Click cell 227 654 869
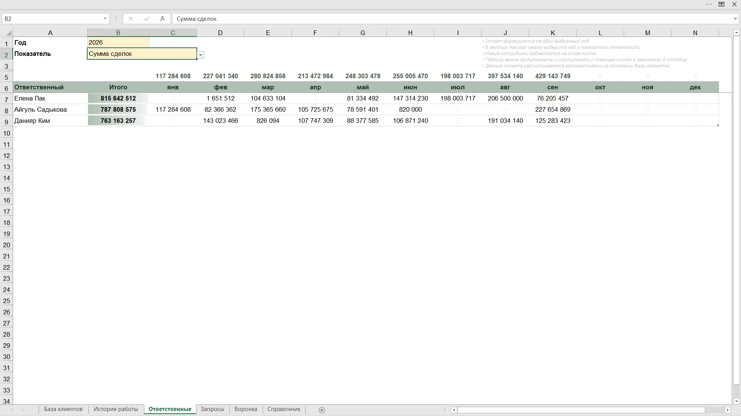The height and width of the screenshot is (416, 741). point(553,109)
